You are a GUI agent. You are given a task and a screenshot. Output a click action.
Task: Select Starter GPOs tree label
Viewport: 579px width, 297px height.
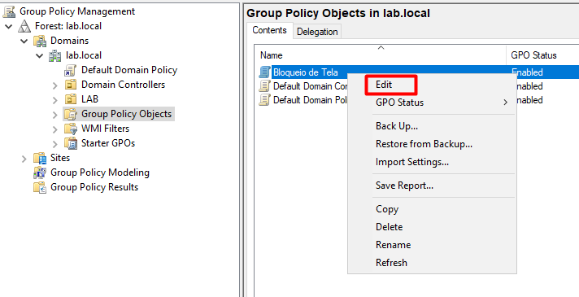108,143
